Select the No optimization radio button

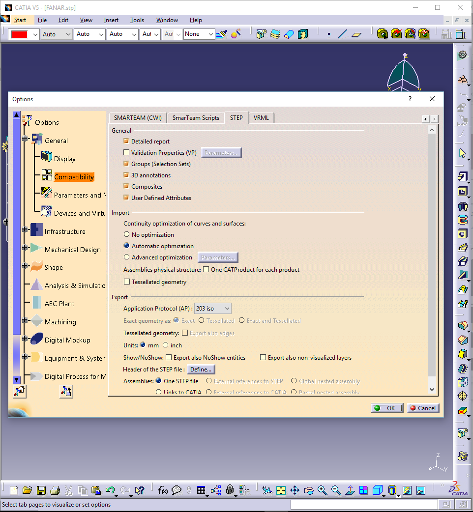tap(127, 234)
